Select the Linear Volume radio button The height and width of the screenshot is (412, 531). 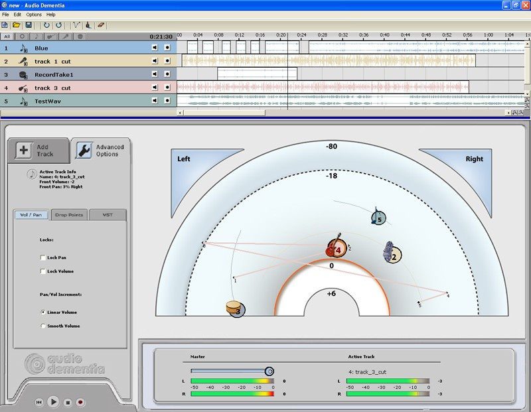pyautogui.click(x=43, y=312)
